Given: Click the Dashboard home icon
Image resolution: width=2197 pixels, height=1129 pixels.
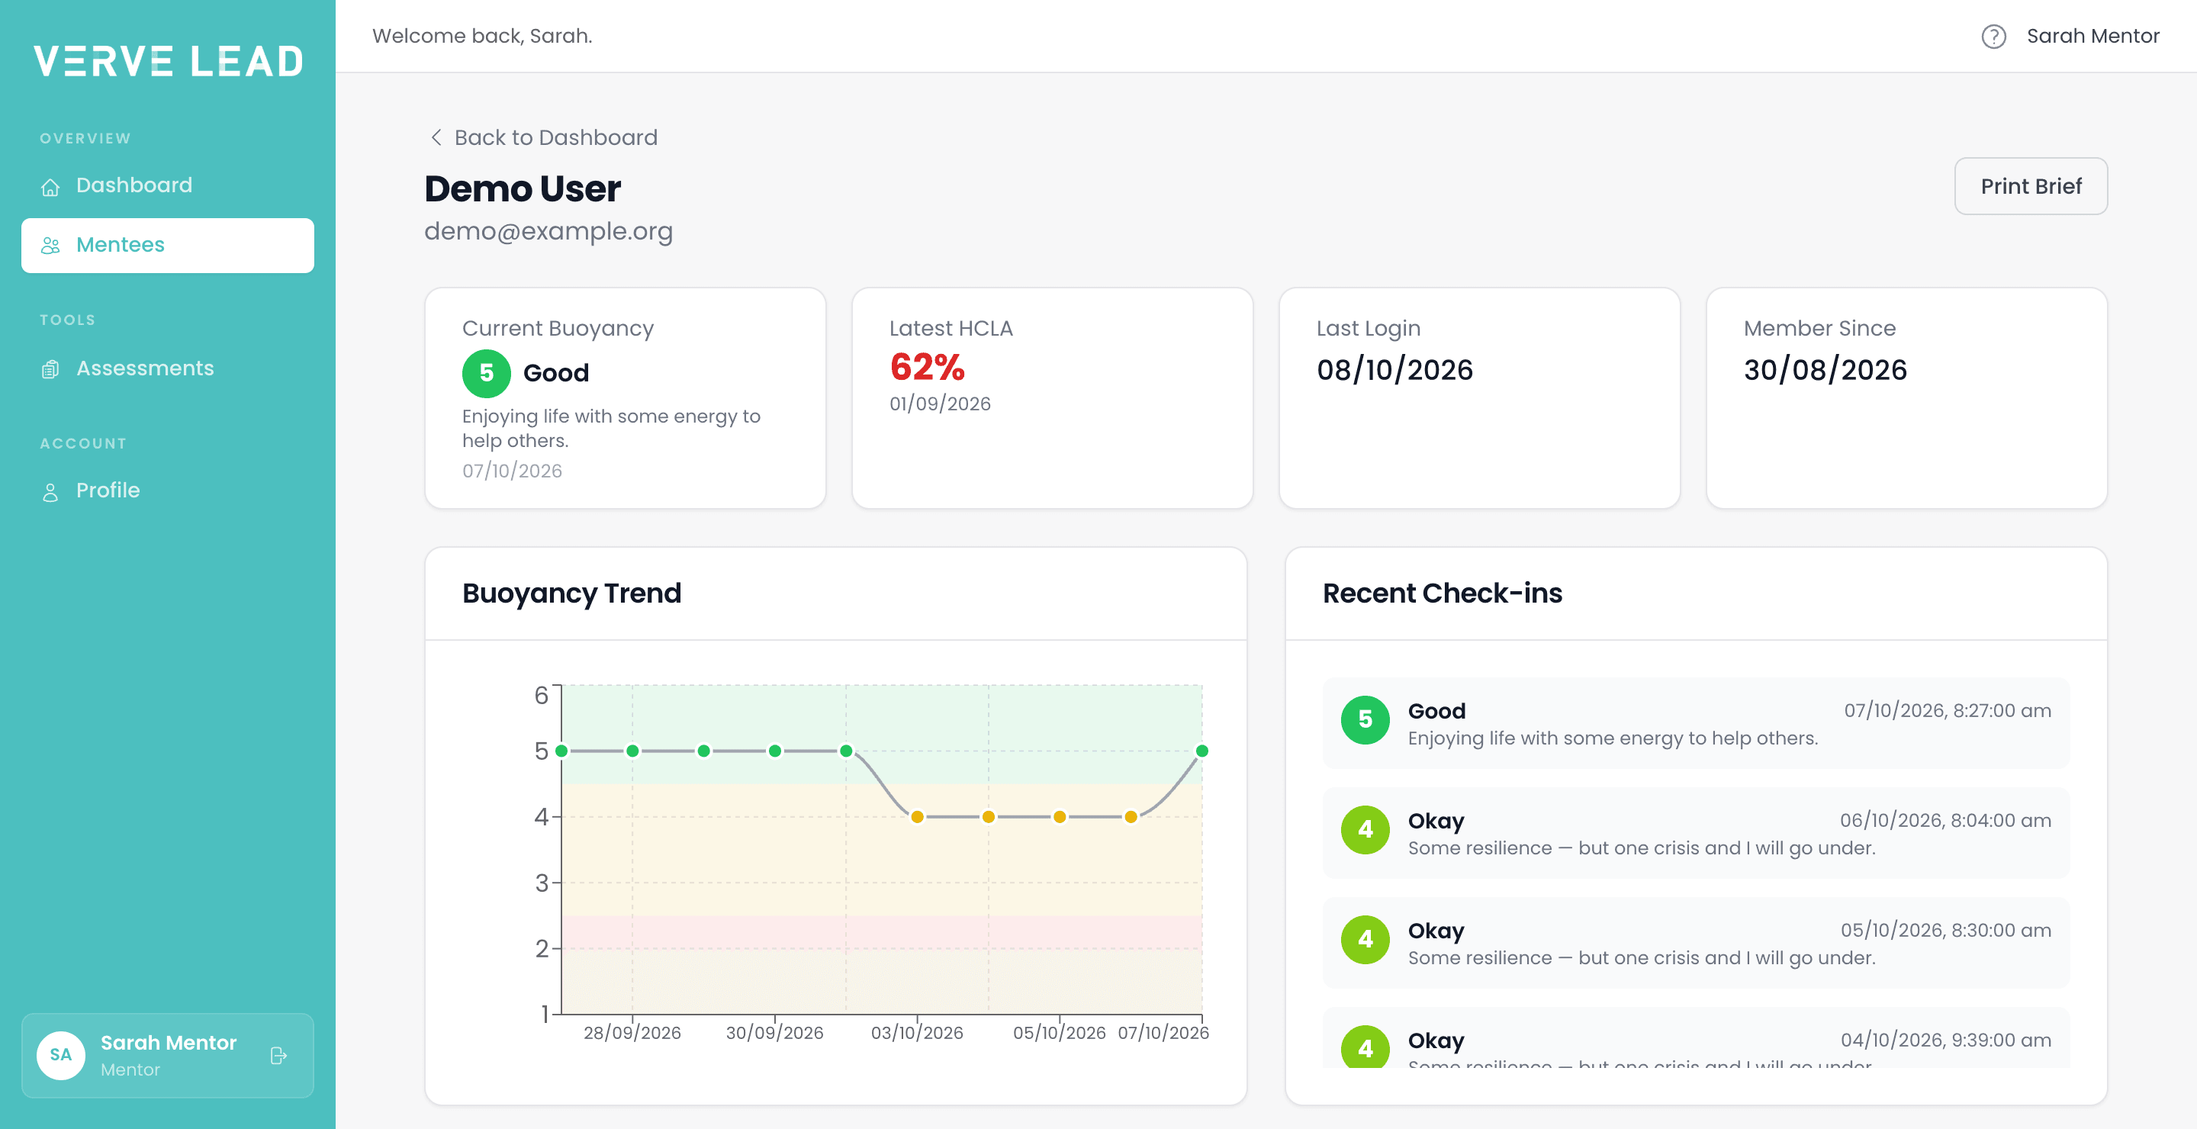Looking at the screenshot, I should click(x=50, y=187).
